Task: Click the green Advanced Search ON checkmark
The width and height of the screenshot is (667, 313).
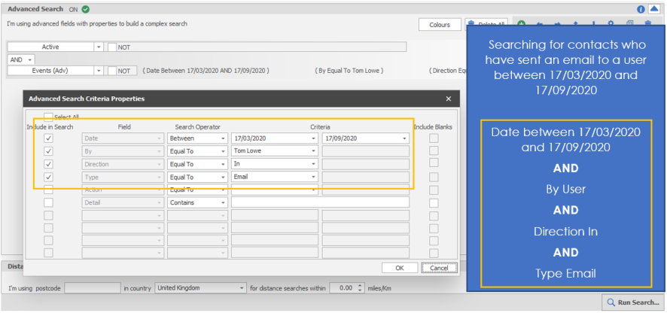Action: tap(85, 10)
